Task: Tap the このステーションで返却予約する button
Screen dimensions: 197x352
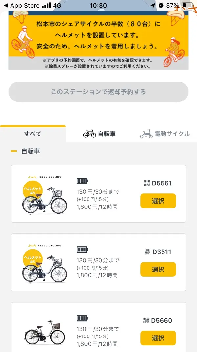Action: point(98,92)
